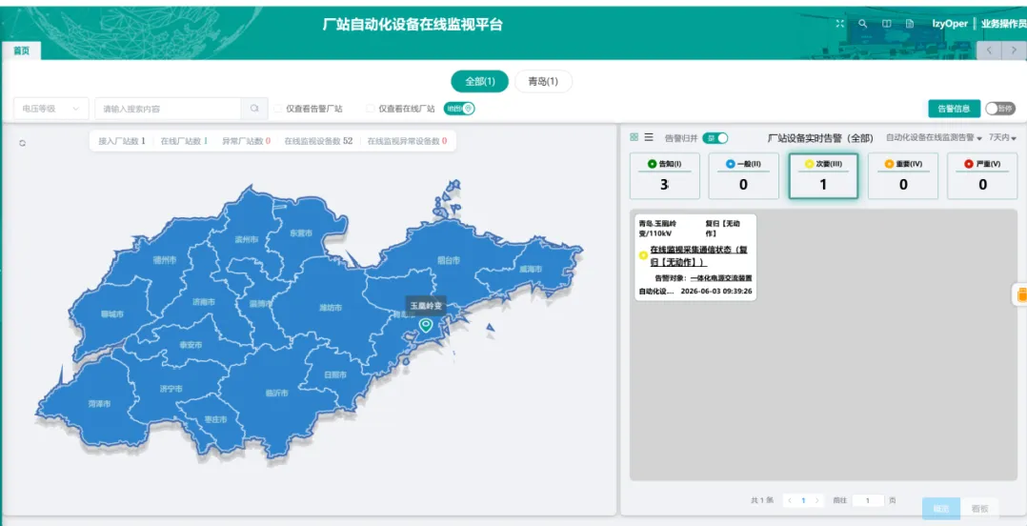Click the search magnifier button beside input
Screen dimensions: 1027x526
pos(254,109)
